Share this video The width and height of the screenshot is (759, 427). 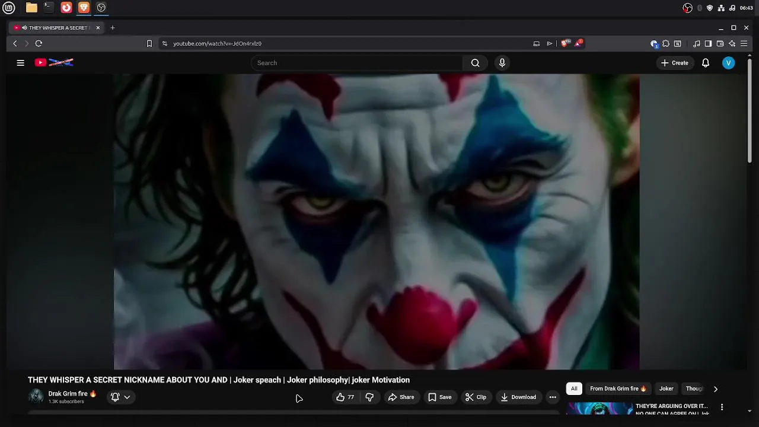tap(401, 397)
